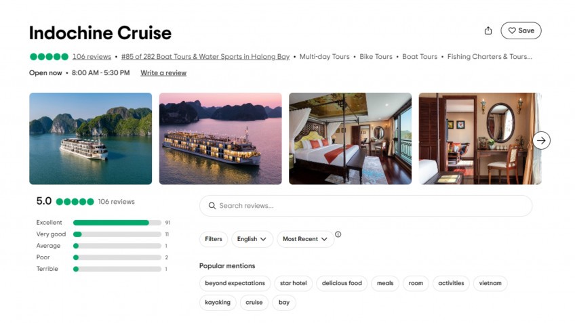The width and height of the screenshot is (575, 323).
Task: Click the 'delicious food' mention tag
Action: pos(342,283)
